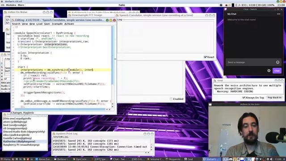
Task: Select 'atom (jcllbfdqhrgy)' entry in list
Action: coord(25,122)
